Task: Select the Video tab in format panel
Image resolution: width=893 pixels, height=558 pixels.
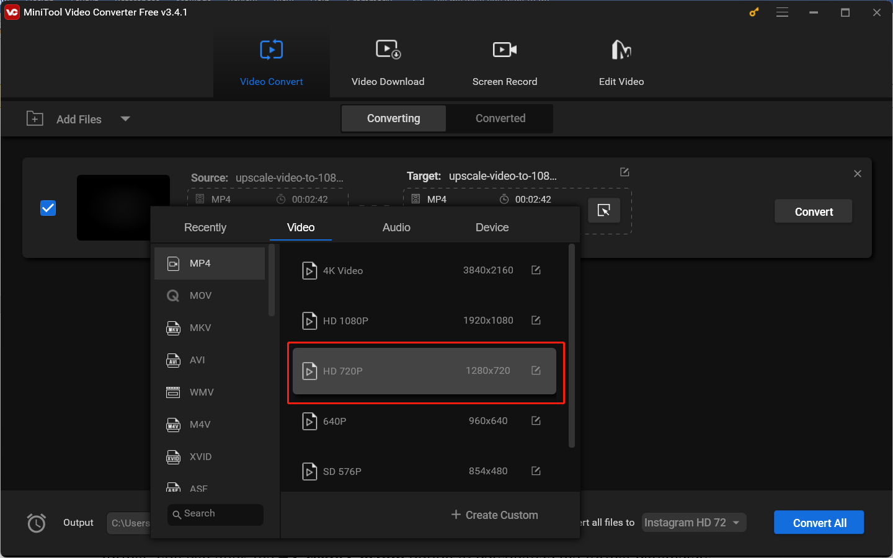Action: (x=301, y=228)
